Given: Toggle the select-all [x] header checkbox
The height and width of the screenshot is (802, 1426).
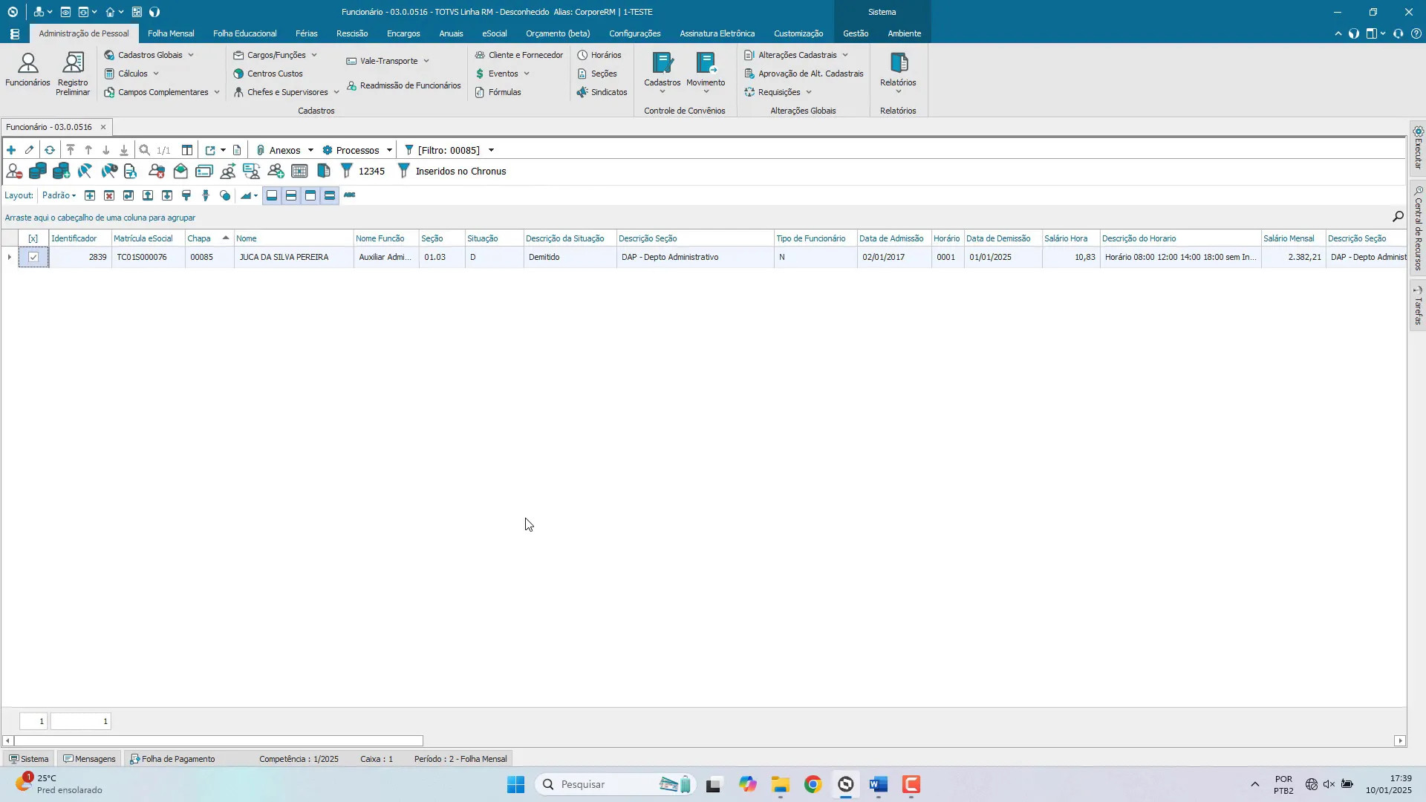Looking at the screenshot, I should coord(33,238).
